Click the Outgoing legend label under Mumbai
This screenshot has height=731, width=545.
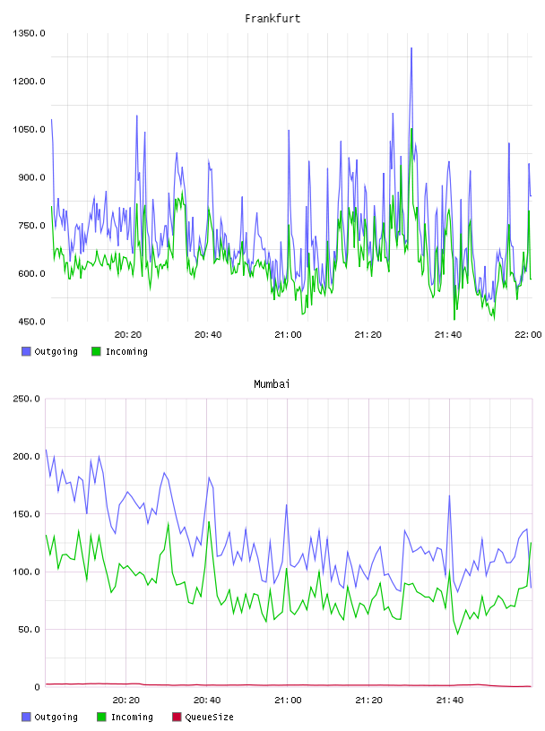click(56, 717)
